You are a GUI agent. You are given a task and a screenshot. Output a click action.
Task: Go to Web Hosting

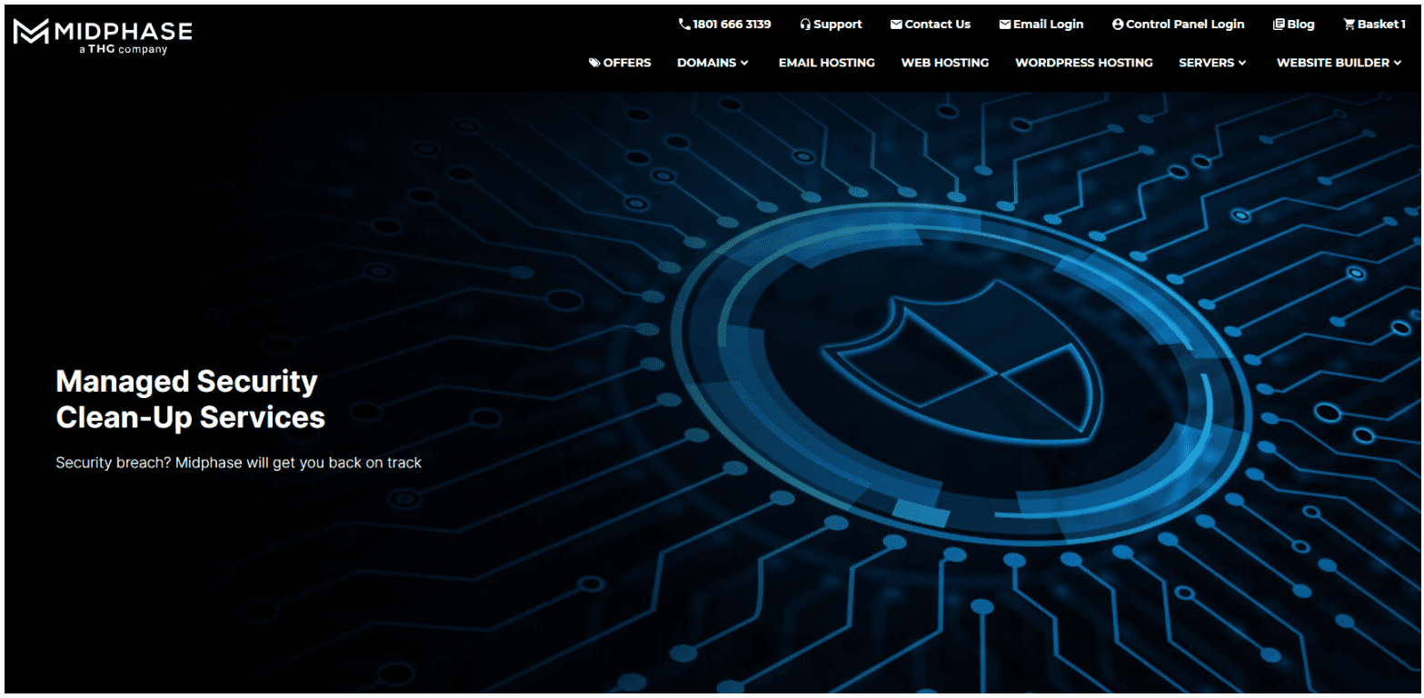(x=945, y=63)
